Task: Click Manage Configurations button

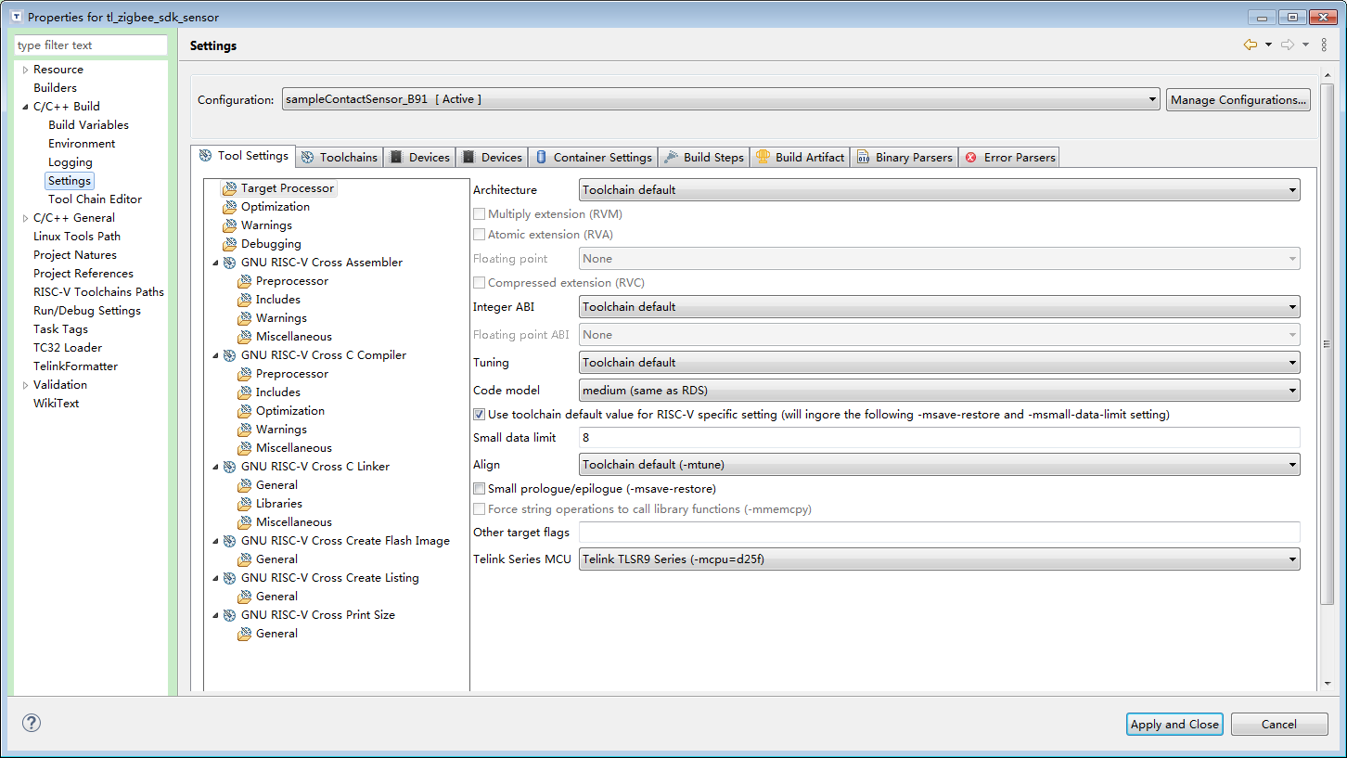Action: [1238, 99]
